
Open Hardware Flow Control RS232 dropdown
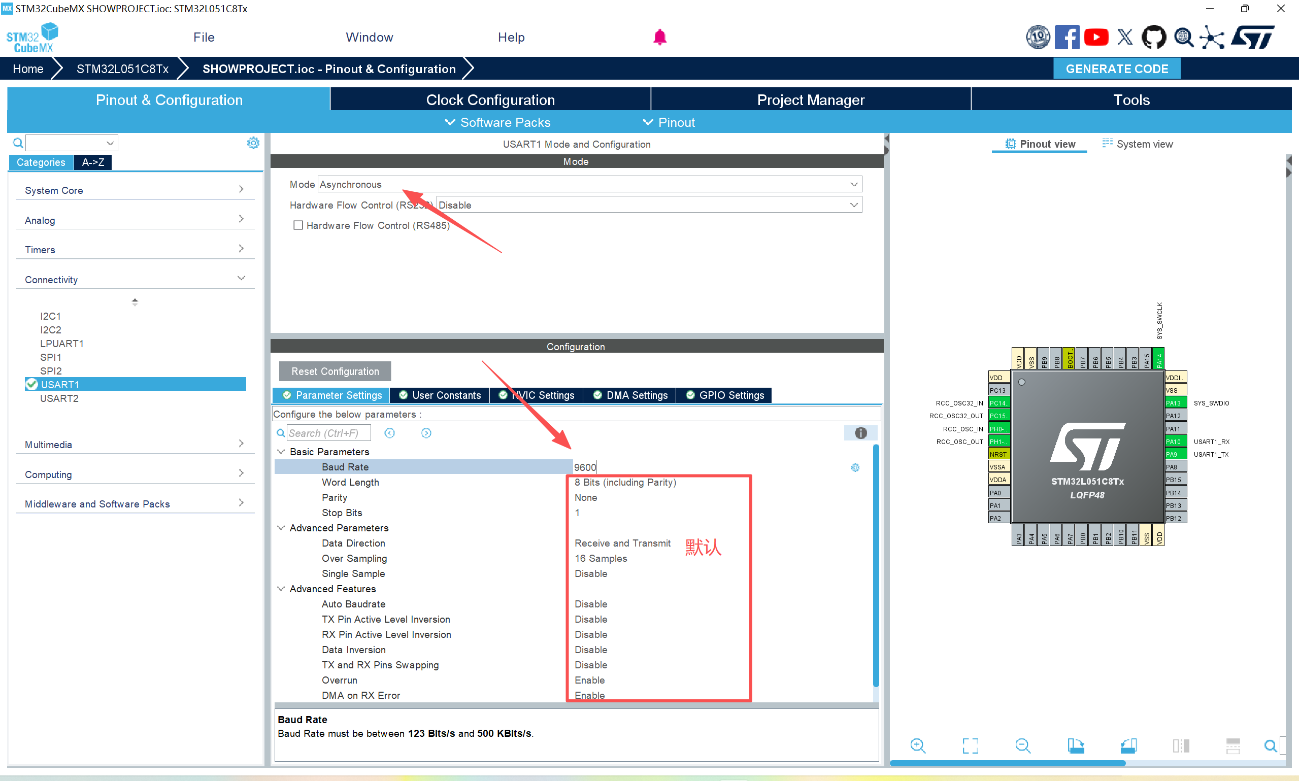tap(649, 205)
